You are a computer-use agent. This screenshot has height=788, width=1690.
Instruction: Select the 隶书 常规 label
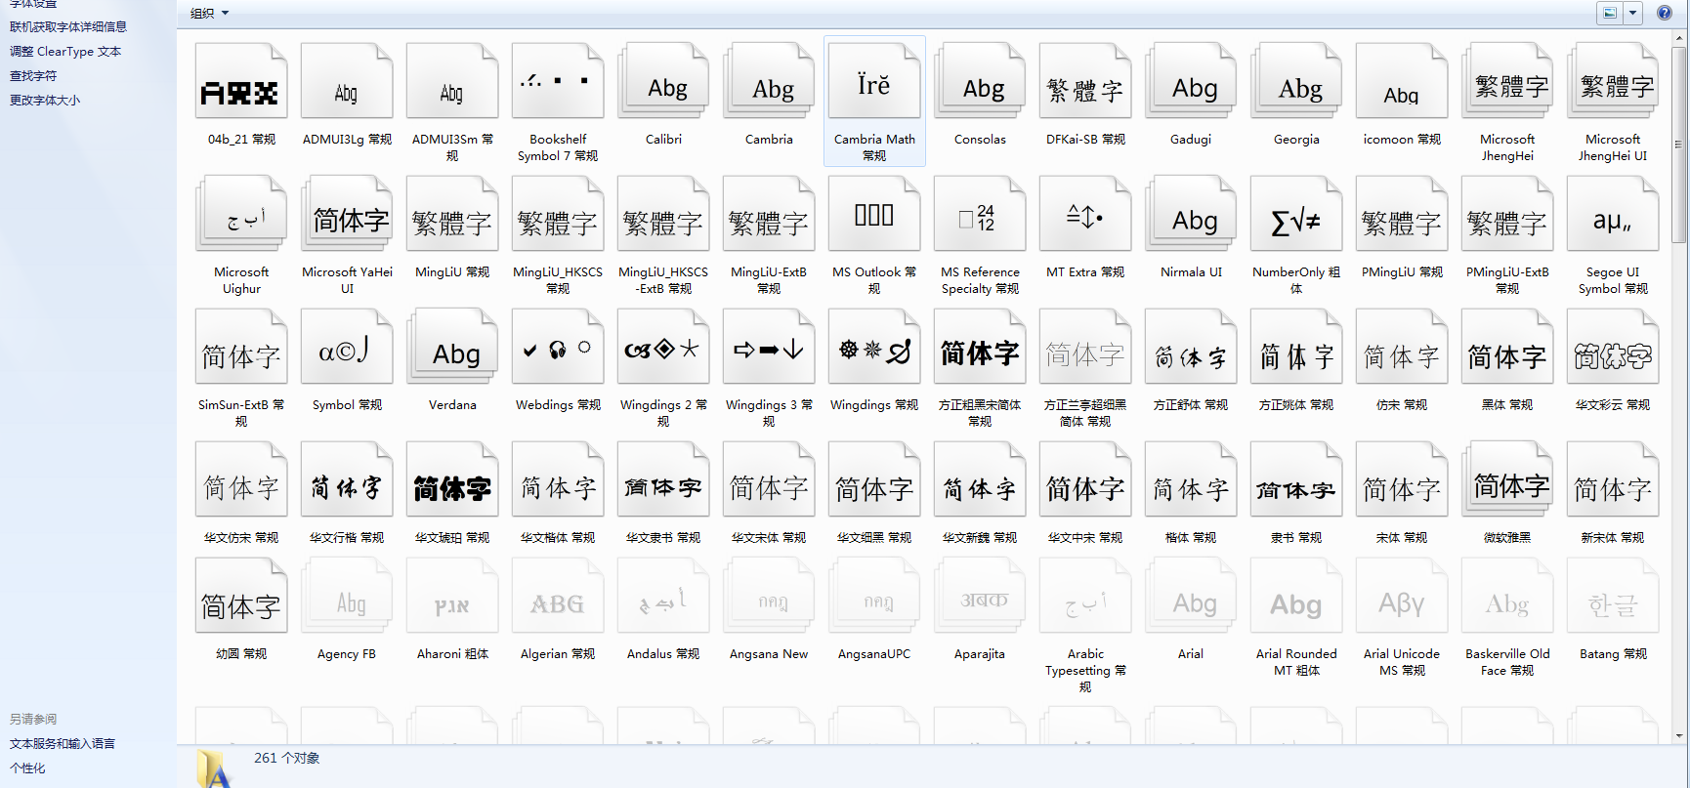1296,538
